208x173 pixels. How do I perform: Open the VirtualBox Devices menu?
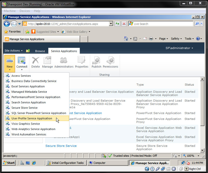[x=25, y=11]
